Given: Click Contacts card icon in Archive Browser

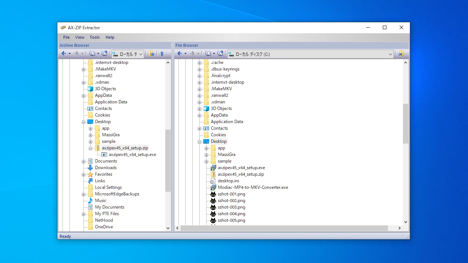Looking at the screenshot, I should coord(90,108).
